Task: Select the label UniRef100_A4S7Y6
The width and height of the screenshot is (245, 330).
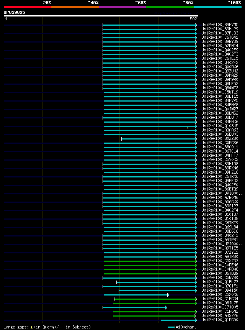Action: tap(220, 316)
